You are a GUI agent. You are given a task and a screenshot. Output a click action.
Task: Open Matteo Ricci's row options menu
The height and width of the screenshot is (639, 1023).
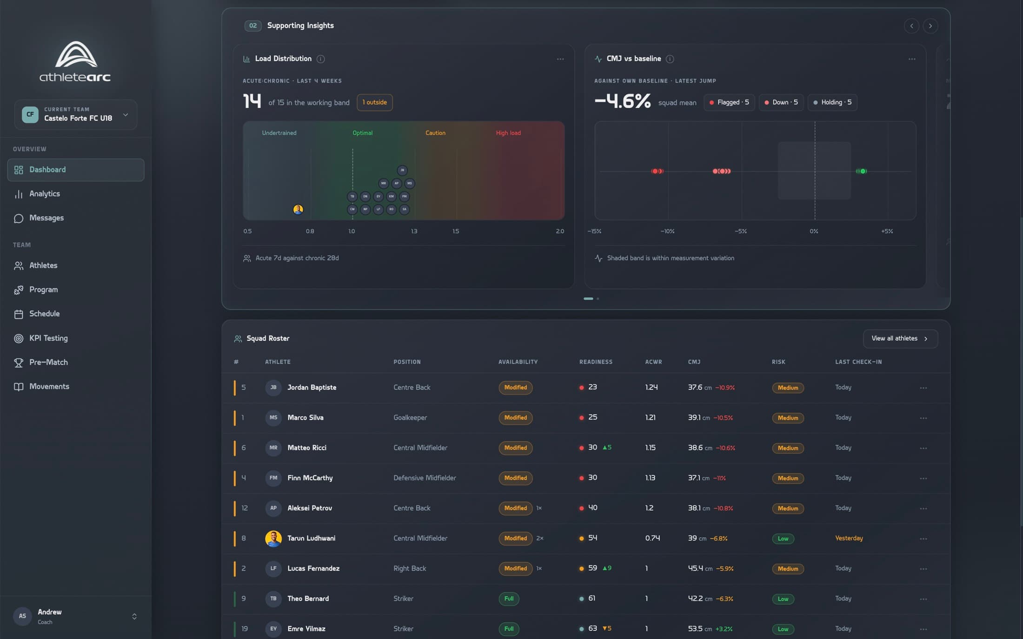923,448
